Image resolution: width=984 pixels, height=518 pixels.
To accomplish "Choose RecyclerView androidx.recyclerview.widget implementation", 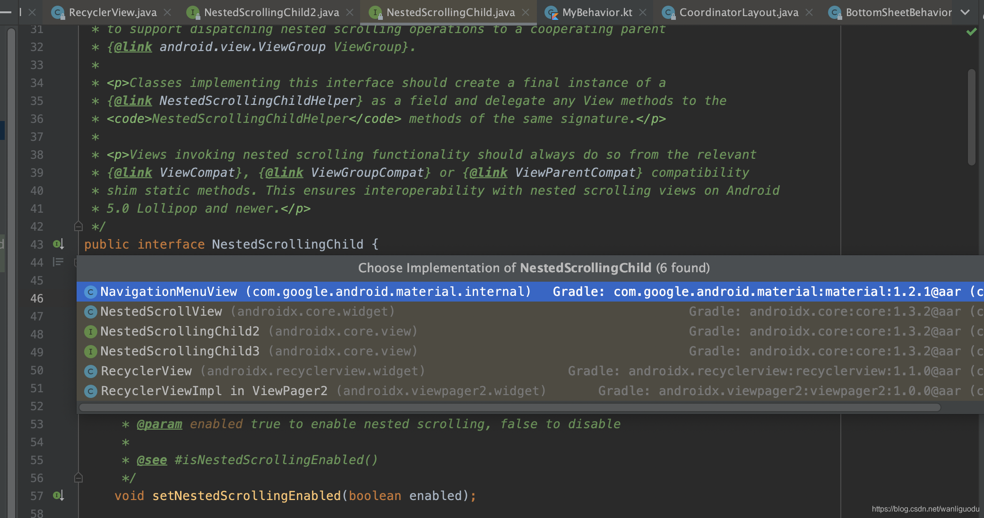I will [x=530, y=371].
